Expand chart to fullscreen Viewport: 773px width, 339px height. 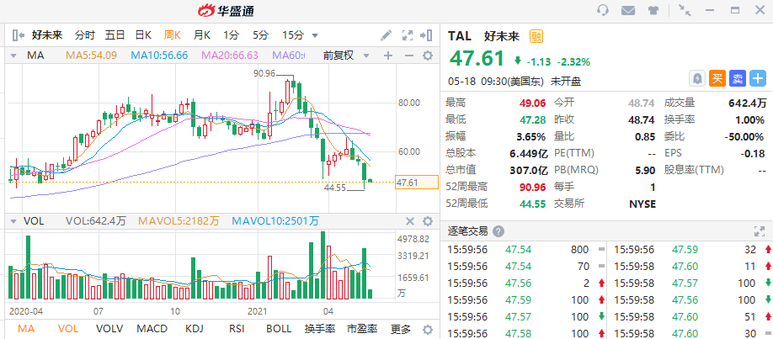[x=408, y=35]
